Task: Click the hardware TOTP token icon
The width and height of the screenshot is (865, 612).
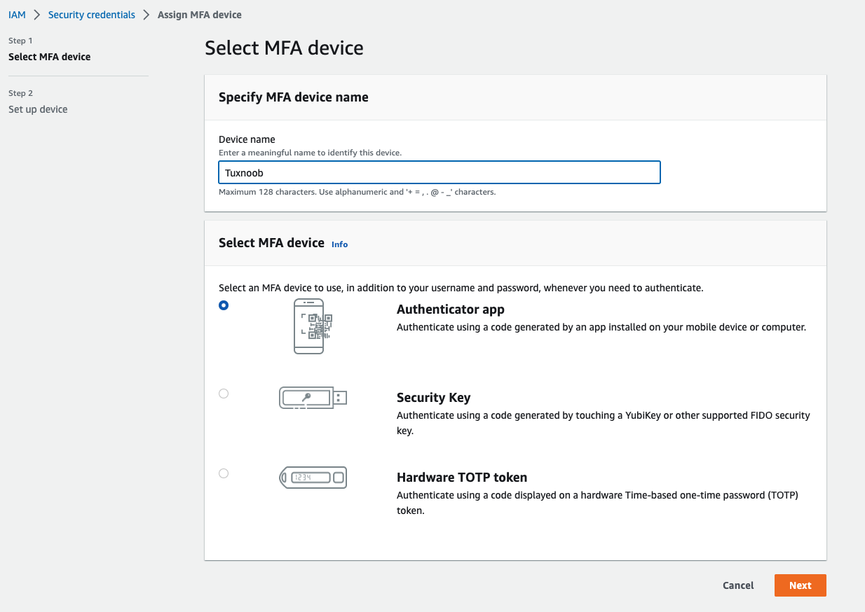Action: click(313, 478)
